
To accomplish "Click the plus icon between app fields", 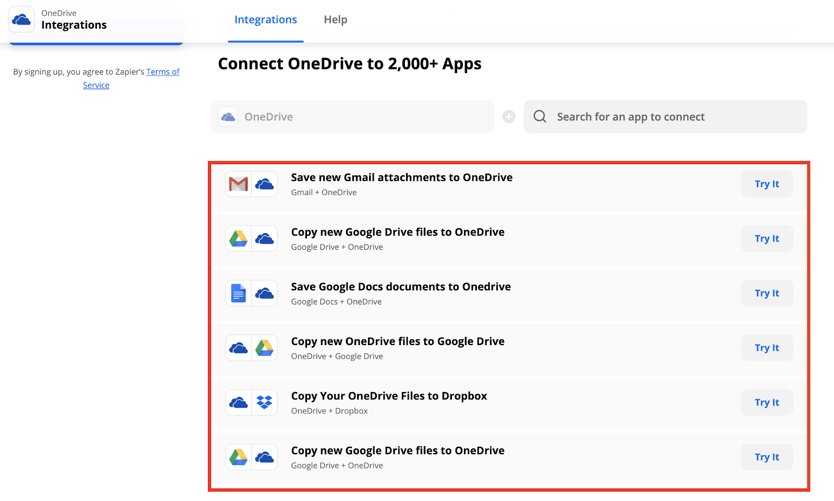I will point(509,117).
